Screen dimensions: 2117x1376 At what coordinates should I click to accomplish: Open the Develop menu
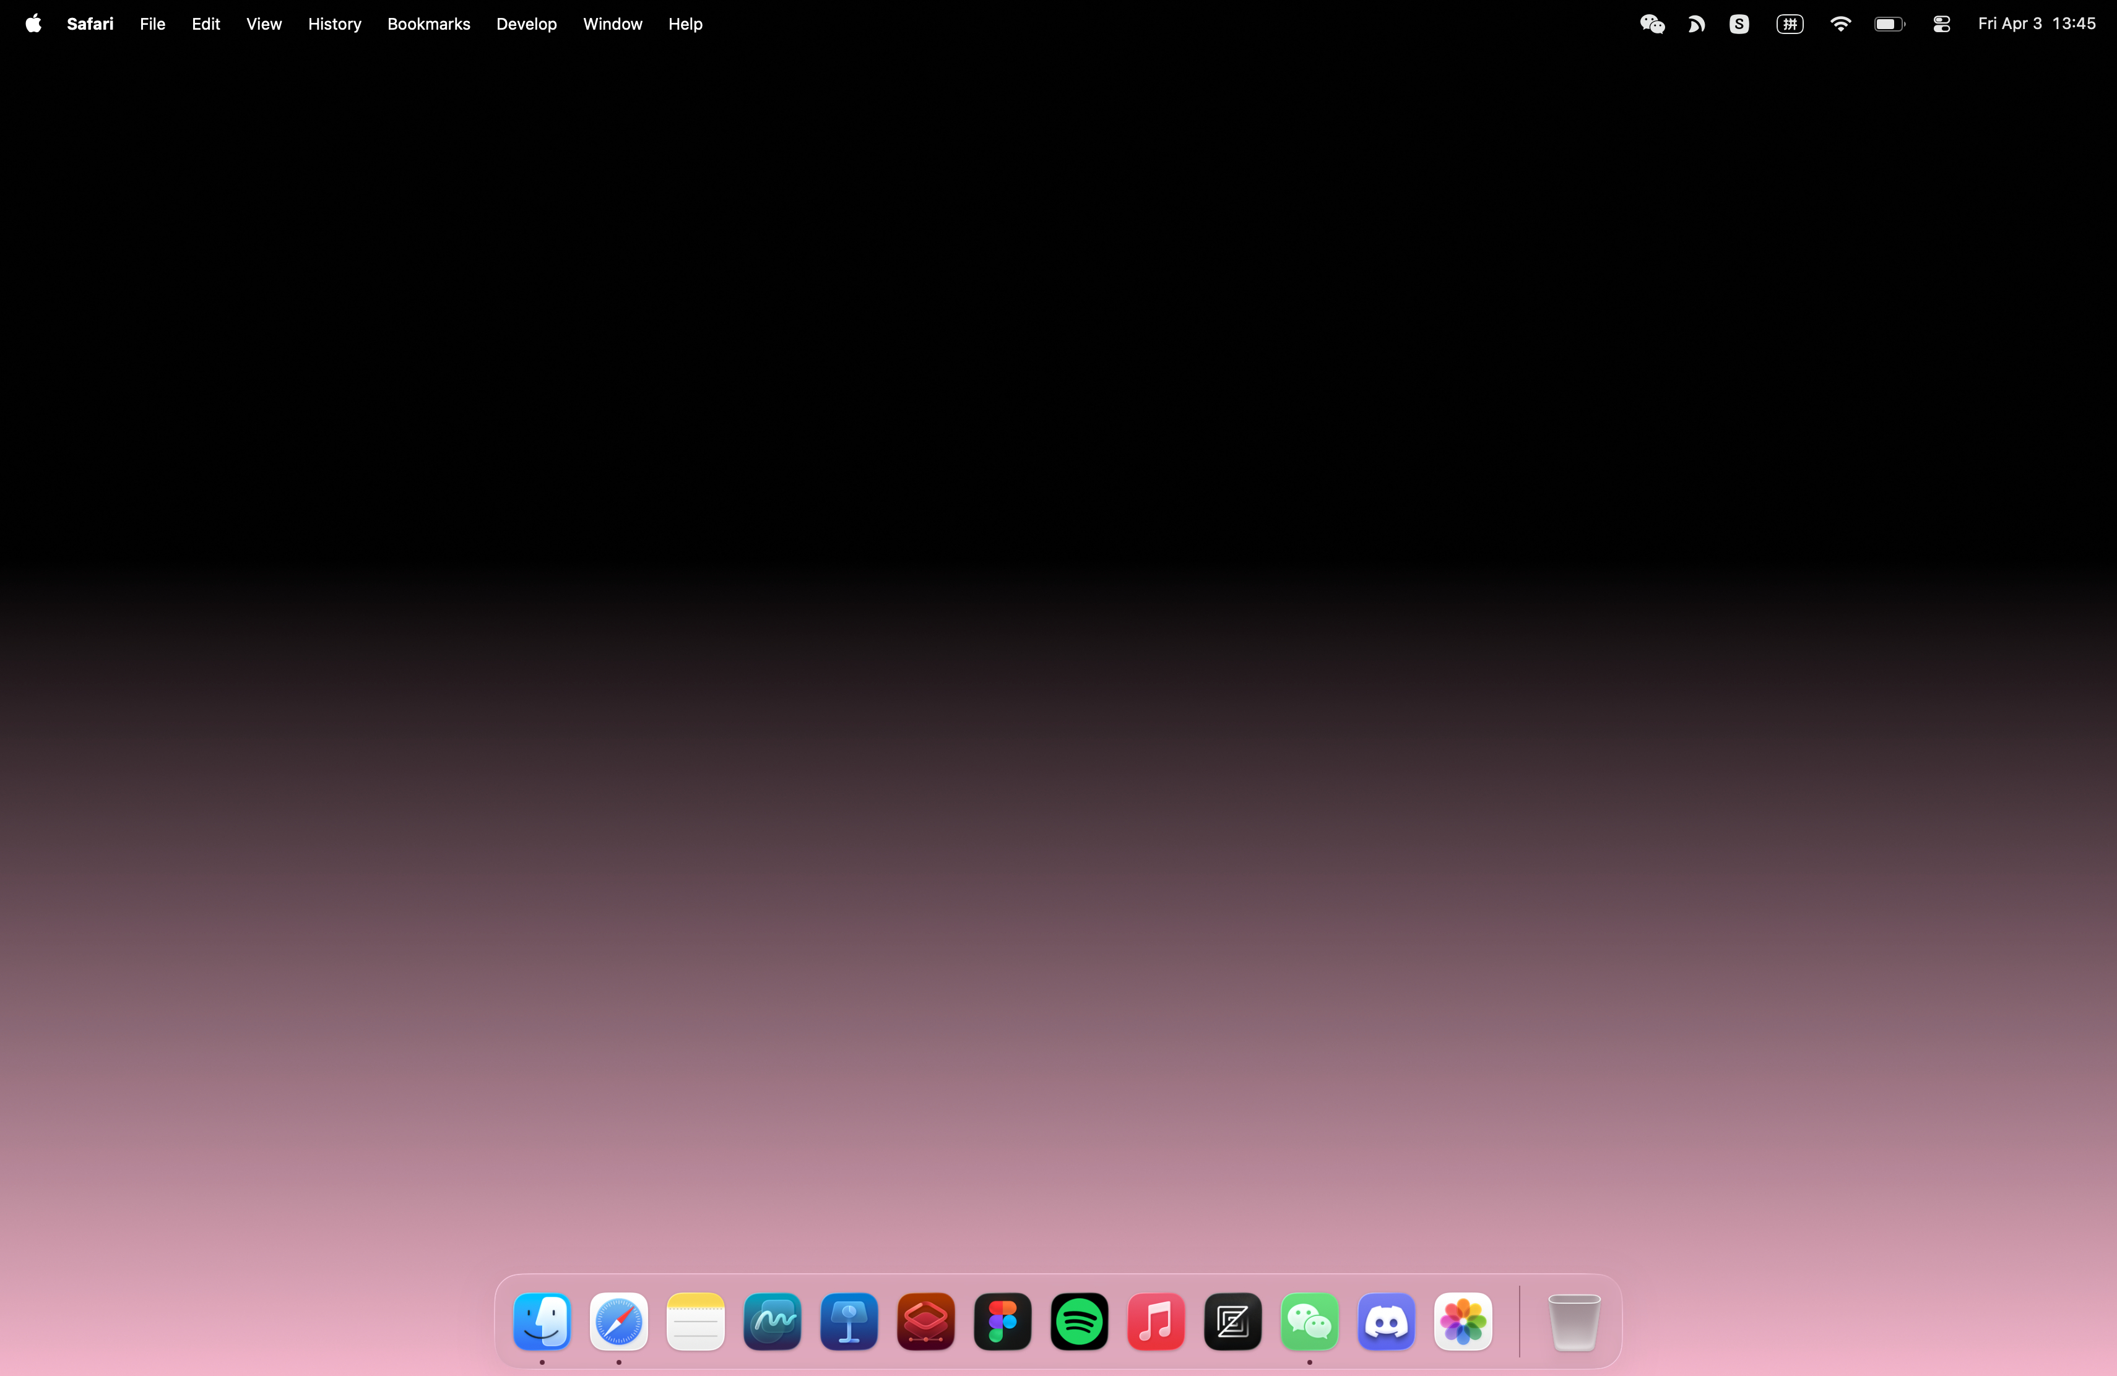[526, 24]
